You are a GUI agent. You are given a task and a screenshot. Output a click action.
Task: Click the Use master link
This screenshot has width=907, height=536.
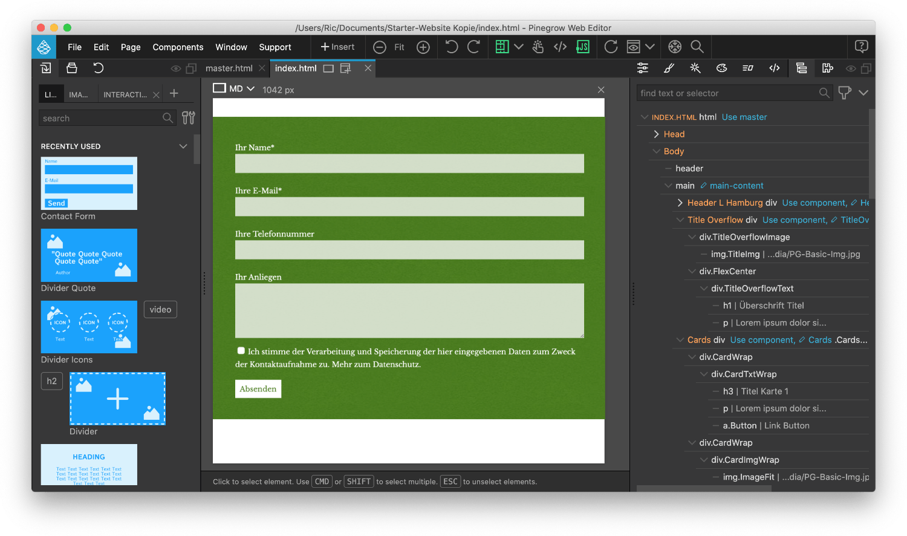[x=744, y=117]
